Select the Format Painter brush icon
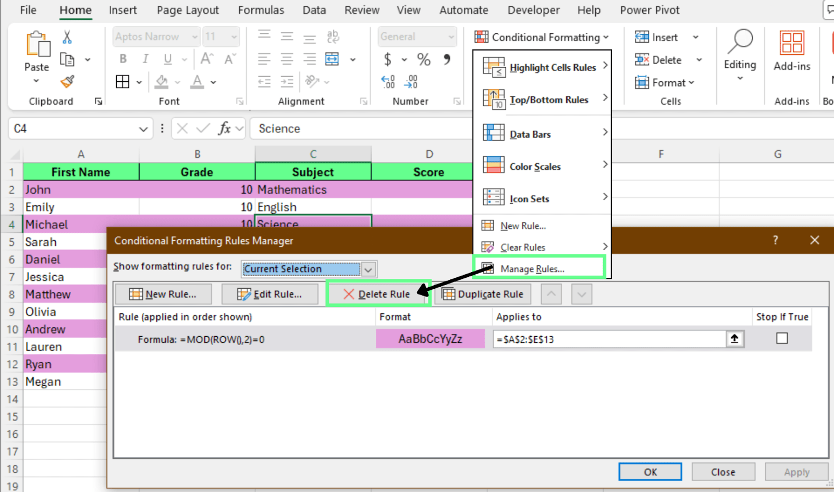834x492 pixels. (67, 82)
